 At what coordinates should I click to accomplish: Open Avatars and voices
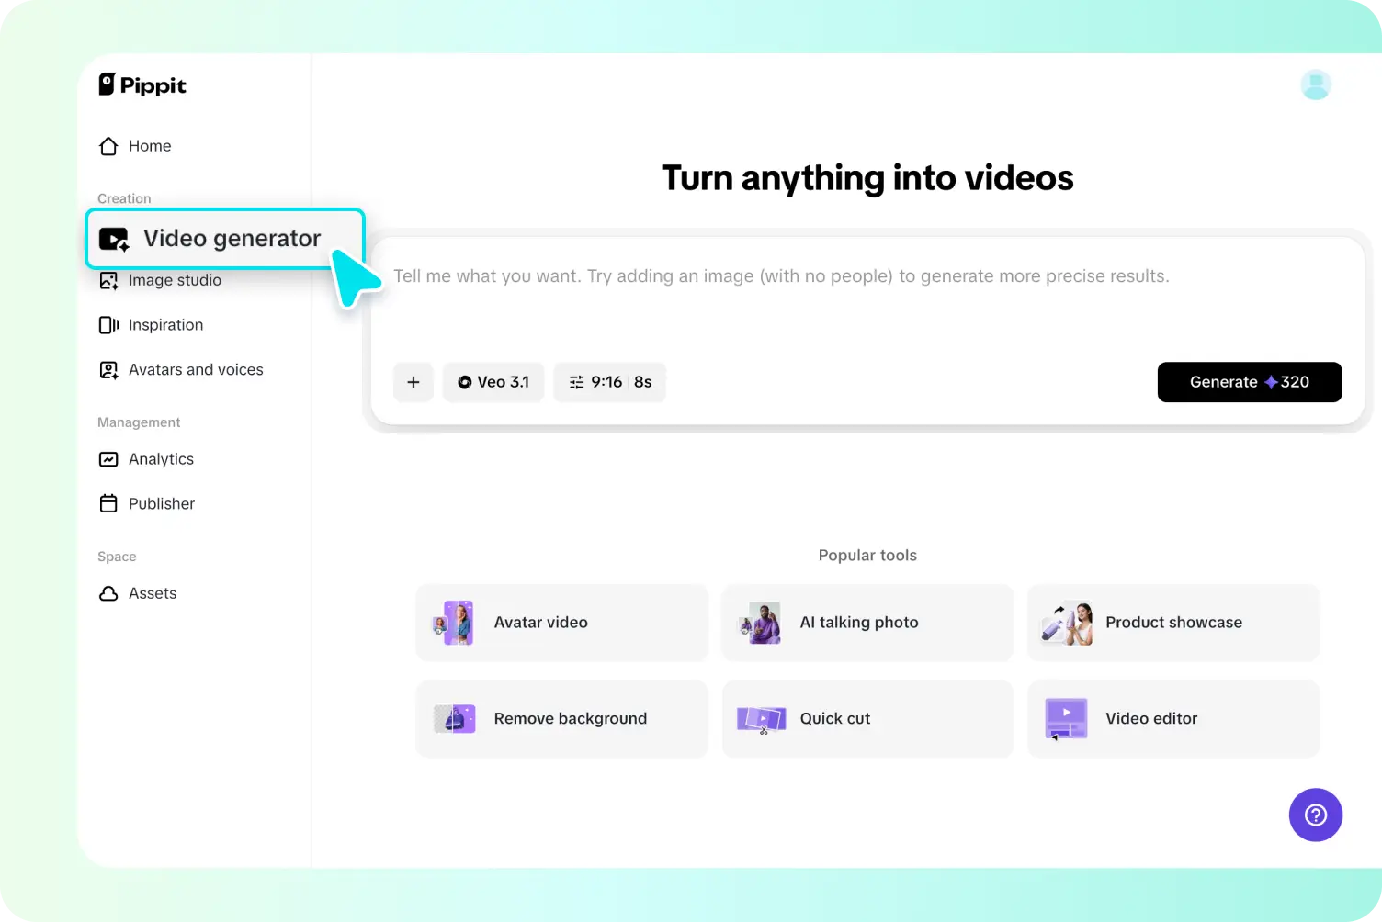point(196,369)
